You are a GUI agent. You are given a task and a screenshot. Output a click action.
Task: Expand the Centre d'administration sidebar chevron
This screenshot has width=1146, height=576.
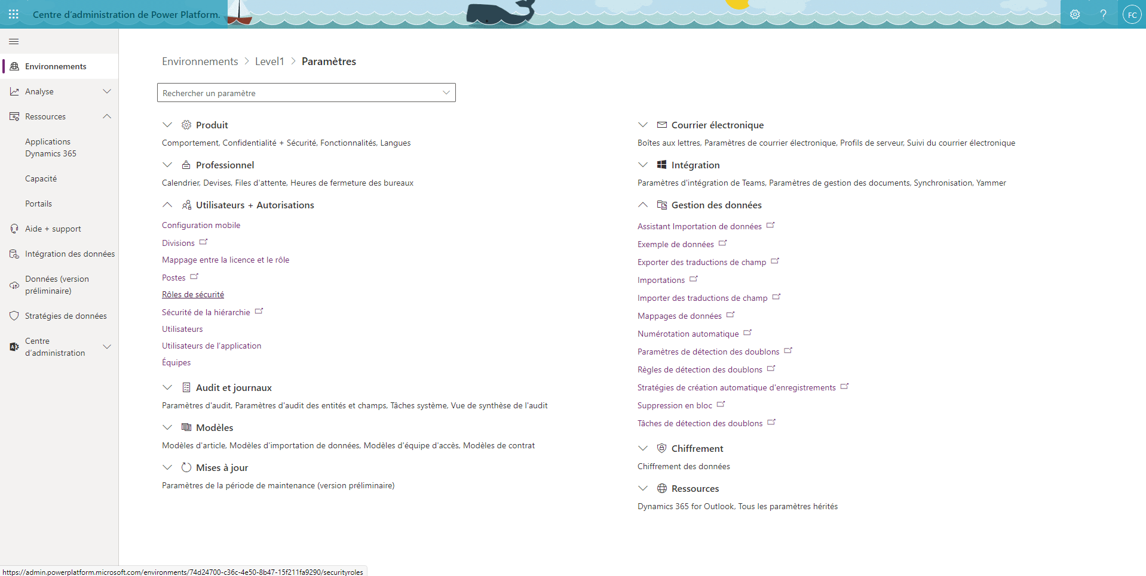tap(107, 347)
